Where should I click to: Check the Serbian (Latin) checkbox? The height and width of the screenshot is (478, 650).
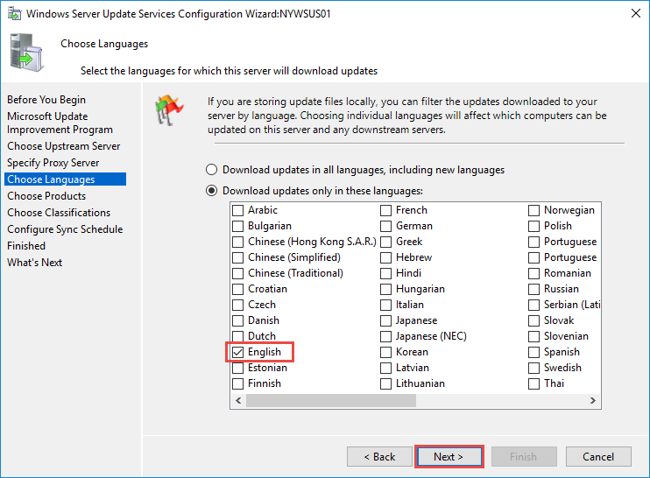[534, 305]
